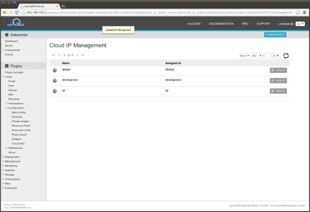The height and width of the screenshot is (212, 310).
Task: Click the table offset input field
Action: click(267, 56)
